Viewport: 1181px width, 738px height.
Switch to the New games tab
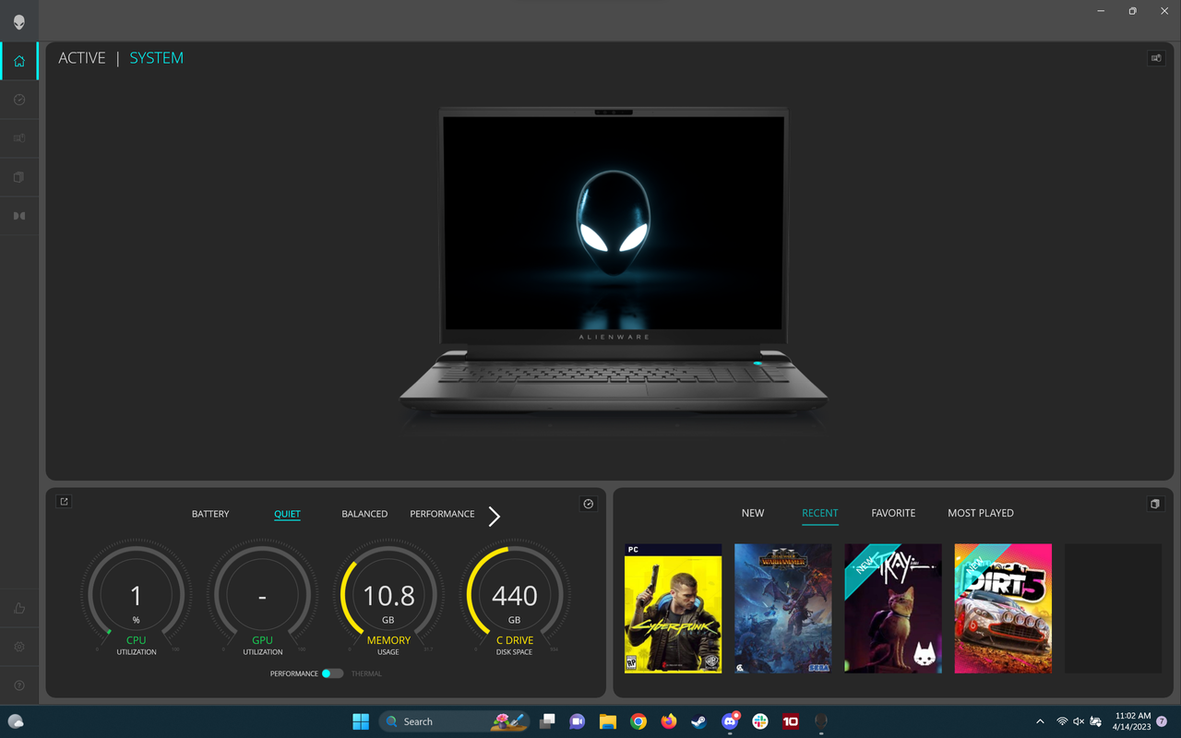(753, 513)
